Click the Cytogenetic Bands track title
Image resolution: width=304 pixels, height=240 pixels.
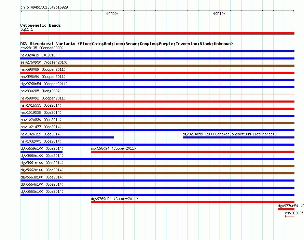point(41,25)
